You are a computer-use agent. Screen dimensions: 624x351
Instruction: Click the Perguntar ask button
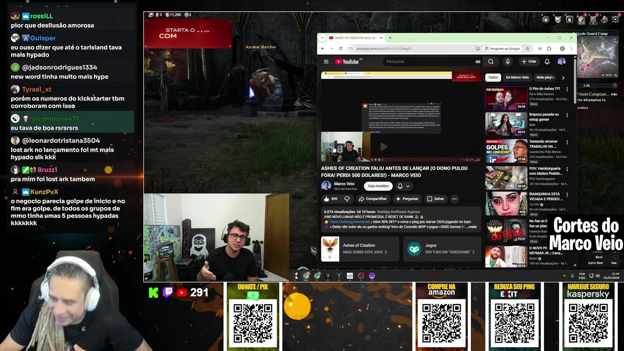(x=407, y=199)
